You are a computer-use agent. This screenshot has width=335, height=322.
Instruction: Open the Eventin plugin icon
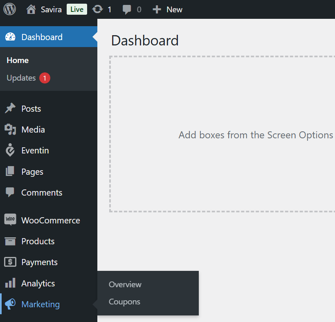coord(10,150)
